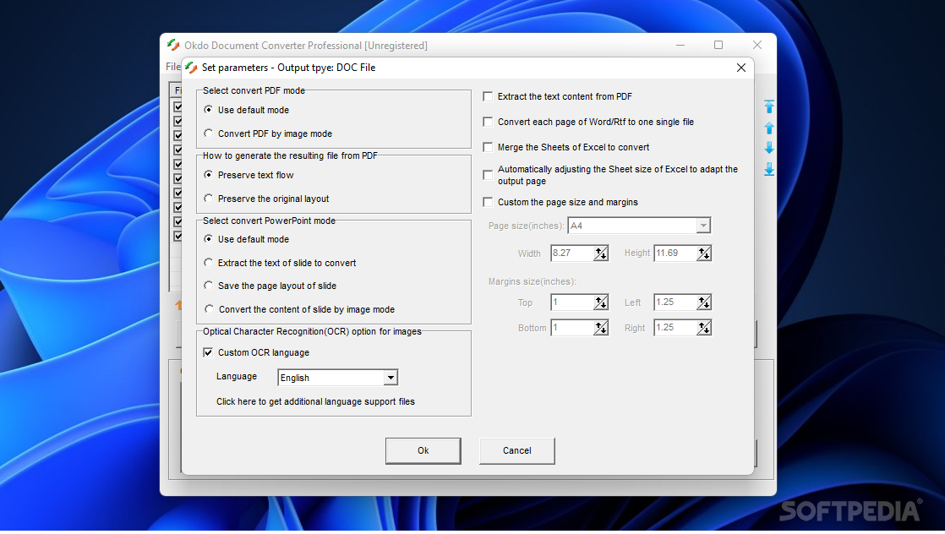This screenshot has width=945, height=534.
Task: Open the File menu in main window
Action: (173, 66)
